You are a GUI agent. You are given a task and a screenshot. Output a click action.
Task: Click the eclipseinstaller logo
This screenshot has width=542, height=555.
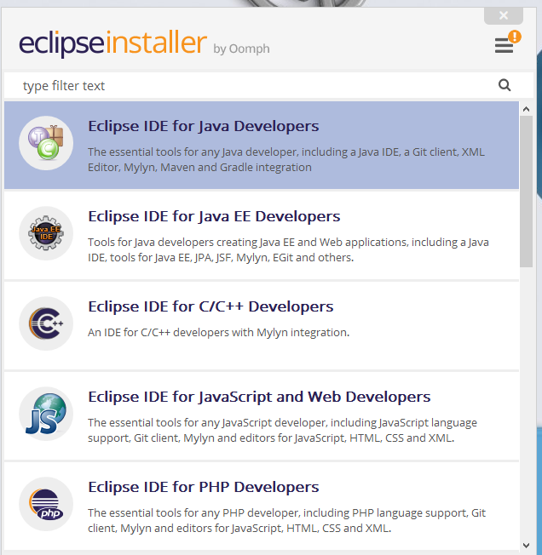coord(112,43)
